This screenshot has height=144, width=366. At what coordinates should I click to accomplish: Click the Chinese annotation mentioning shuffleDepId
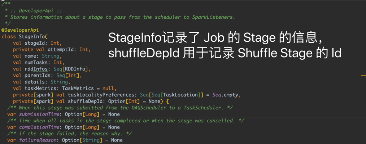tap(225, 53)
